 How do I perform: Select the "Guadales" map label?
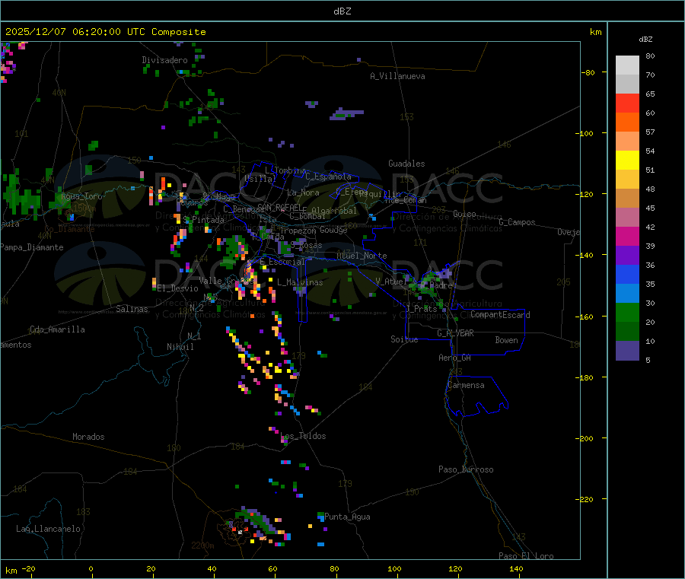(406, 164)
